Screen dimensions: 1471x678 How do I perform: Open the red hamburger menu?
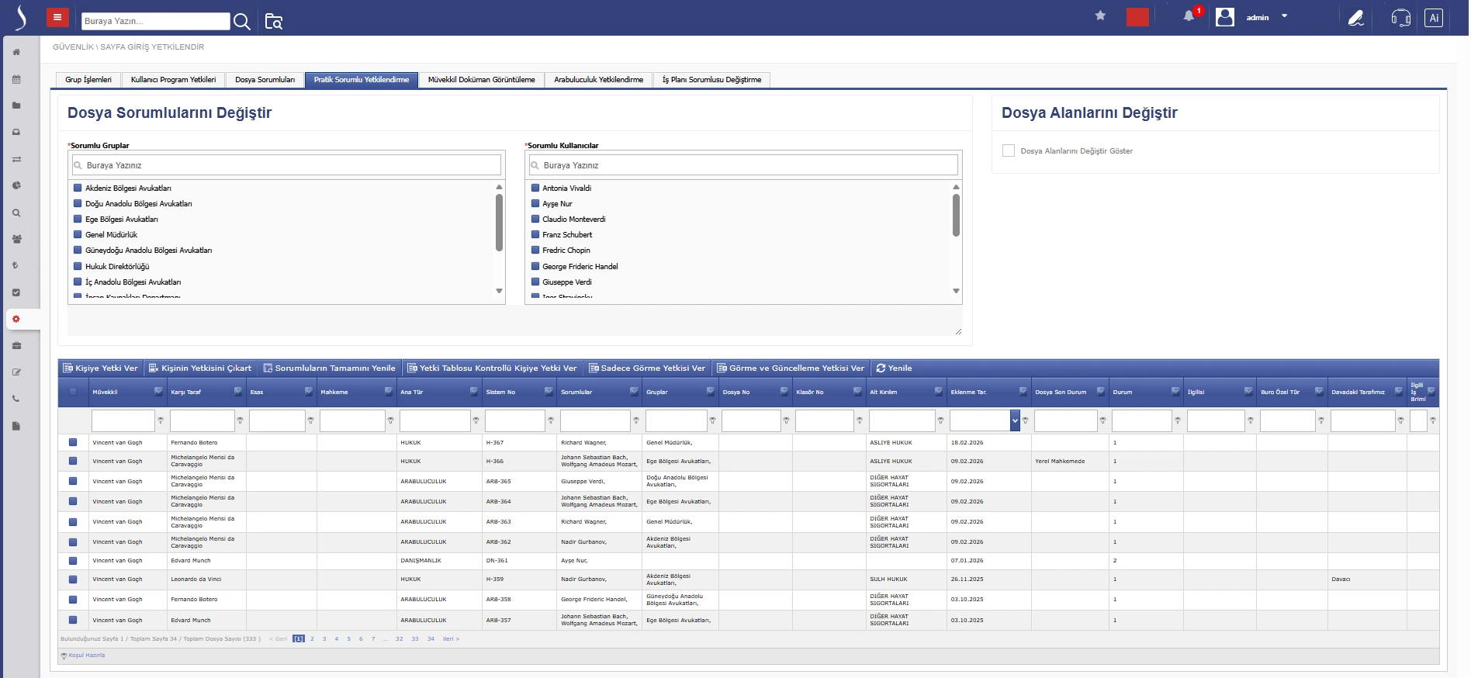coord(57,17)
